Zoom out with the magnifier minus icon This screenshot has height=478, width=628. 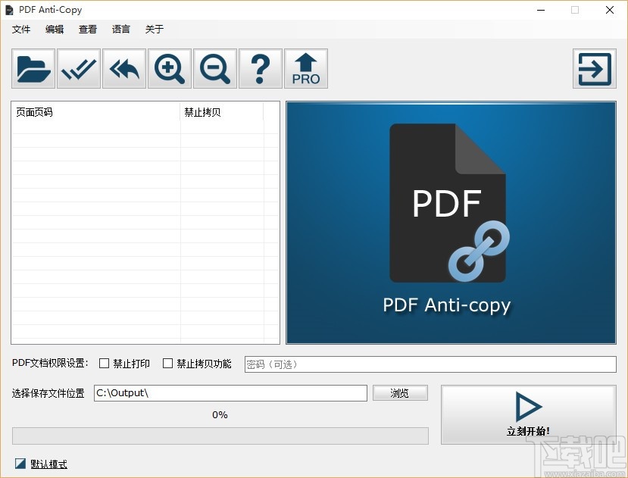214,68
